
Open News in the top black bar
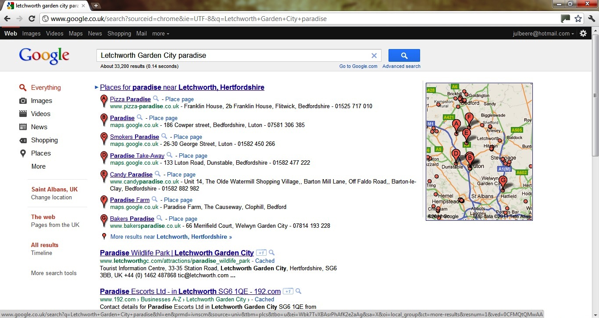pyautogui.click(x=95, y=33)
